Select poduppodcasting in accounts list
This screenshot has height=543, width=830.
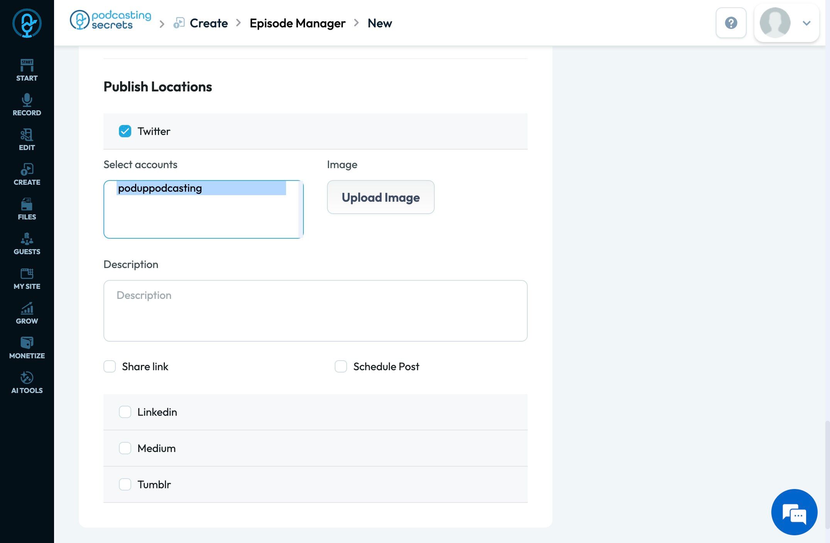tap(160, 188)
